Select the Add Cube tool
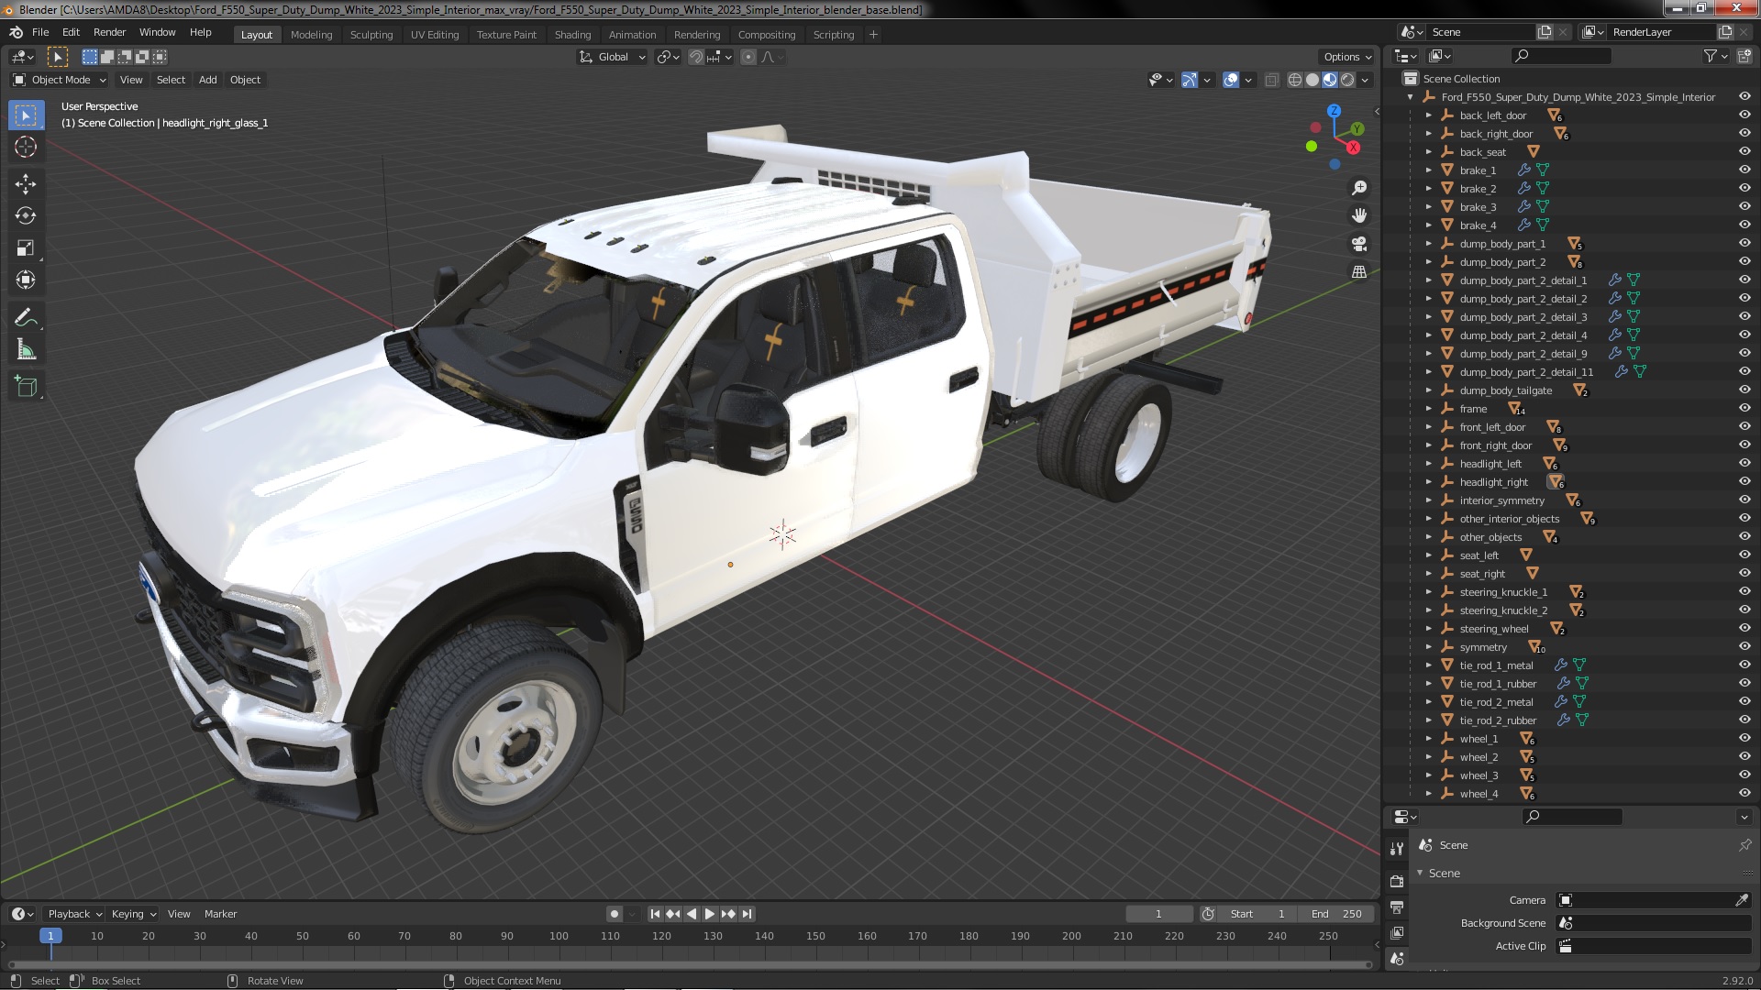Image resolution: width=1761 pixels, height=990 pixels. pos(26,387)
